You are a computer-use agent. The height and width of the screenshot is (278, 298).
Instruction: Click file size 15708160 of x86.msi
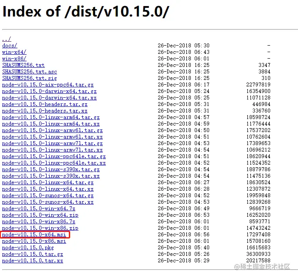tap(258, 241)
